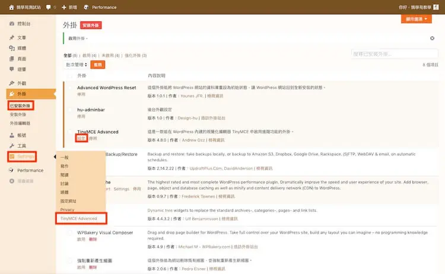Open Performance cube icon in sidebar
The height and width of the screenshot is (274, 445).
pos(11,170)
